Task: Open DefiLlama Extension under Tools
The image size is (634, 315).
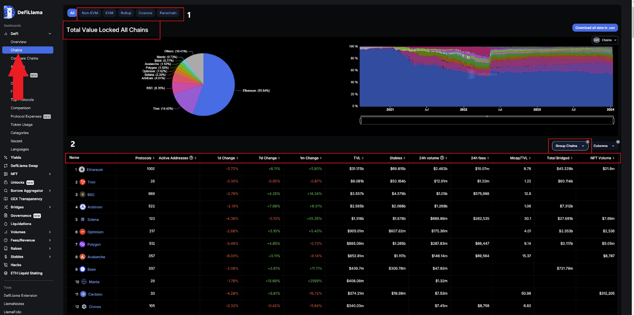Action: click(x=21, y=296)
